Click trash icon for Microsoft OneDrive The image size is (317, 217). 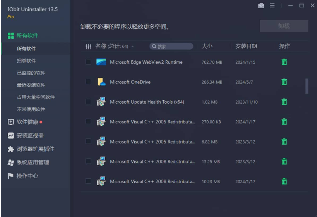[284, 82]
